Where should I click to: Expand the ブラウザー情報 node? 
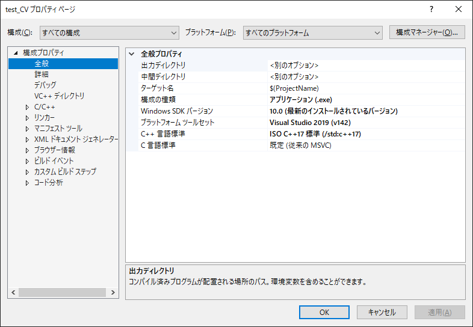pos(27,150)
